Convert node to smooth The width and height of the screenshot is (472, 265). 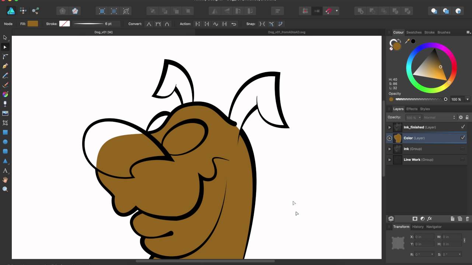click(158, 24)
